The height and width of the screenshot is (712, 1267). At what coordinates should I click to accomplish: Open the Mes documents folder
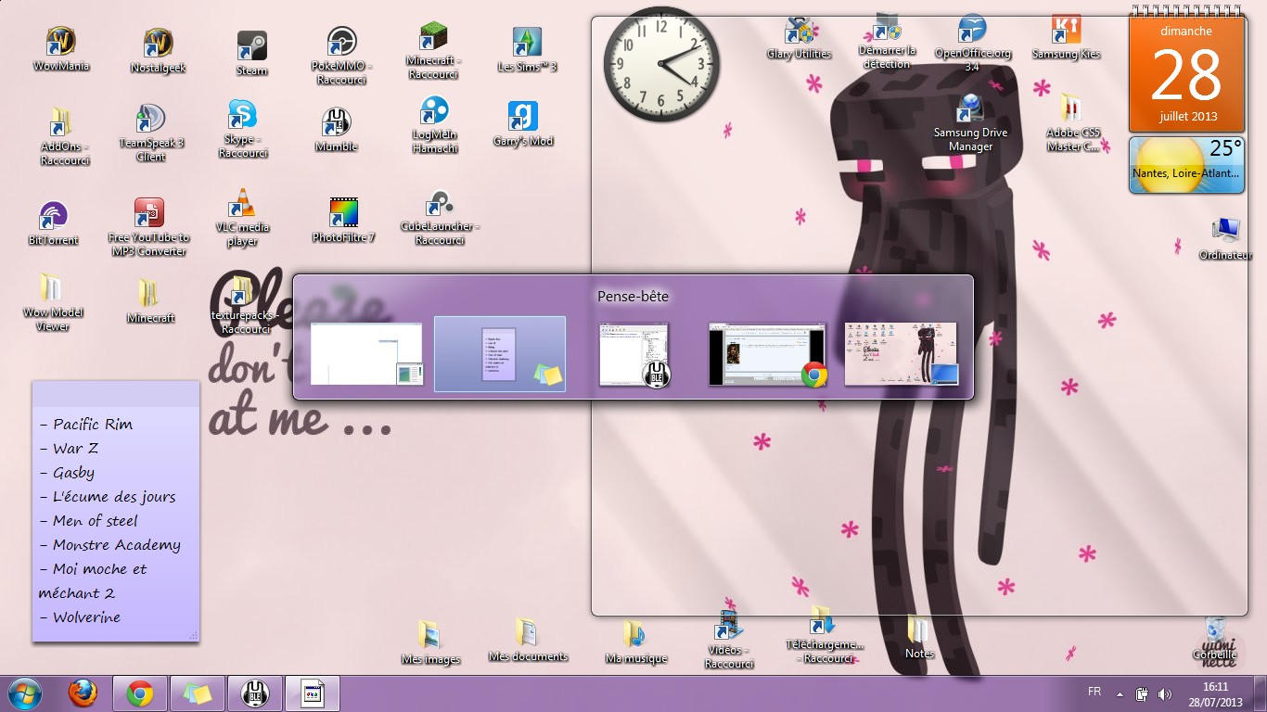[527, 632]
